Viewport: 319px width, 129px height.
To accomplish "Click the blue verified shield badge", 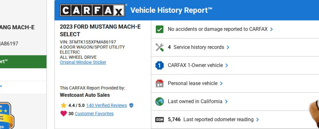I will 131,105.
